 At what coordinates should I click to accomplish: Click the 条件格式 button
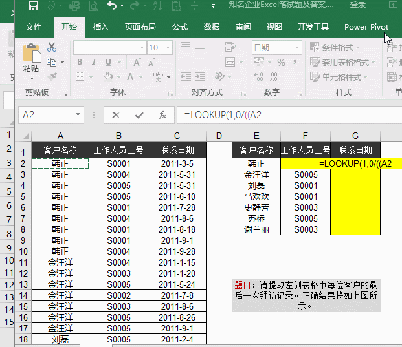tap(335, 48)
